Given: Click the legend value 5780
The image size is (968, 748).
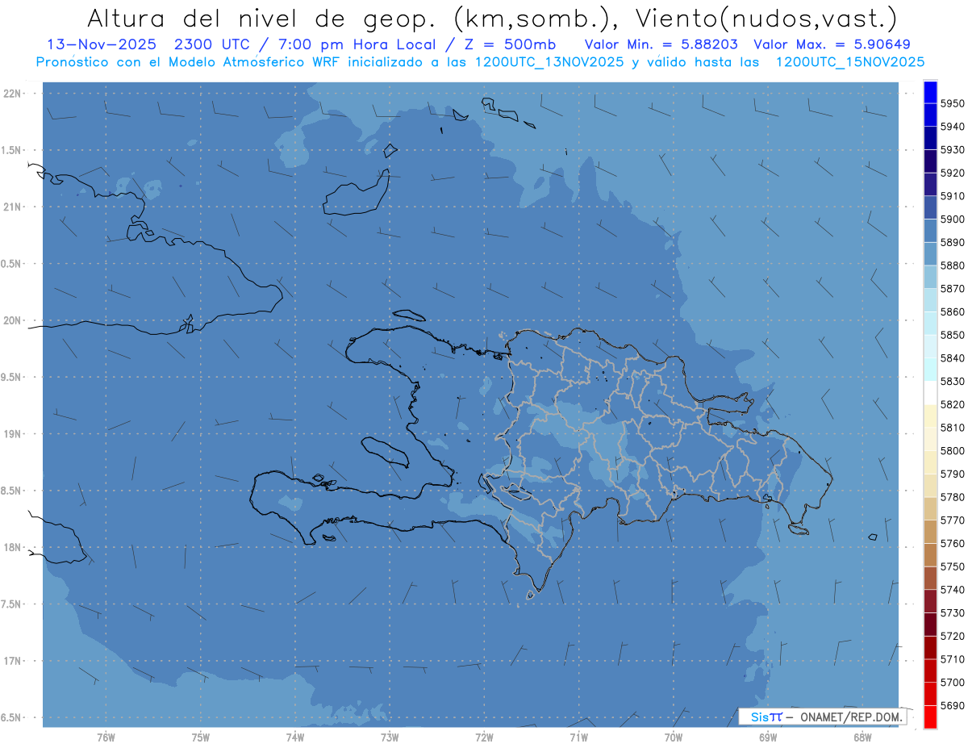Looking at the screenshot, I should pyautogui.click(x=953, y=496).
